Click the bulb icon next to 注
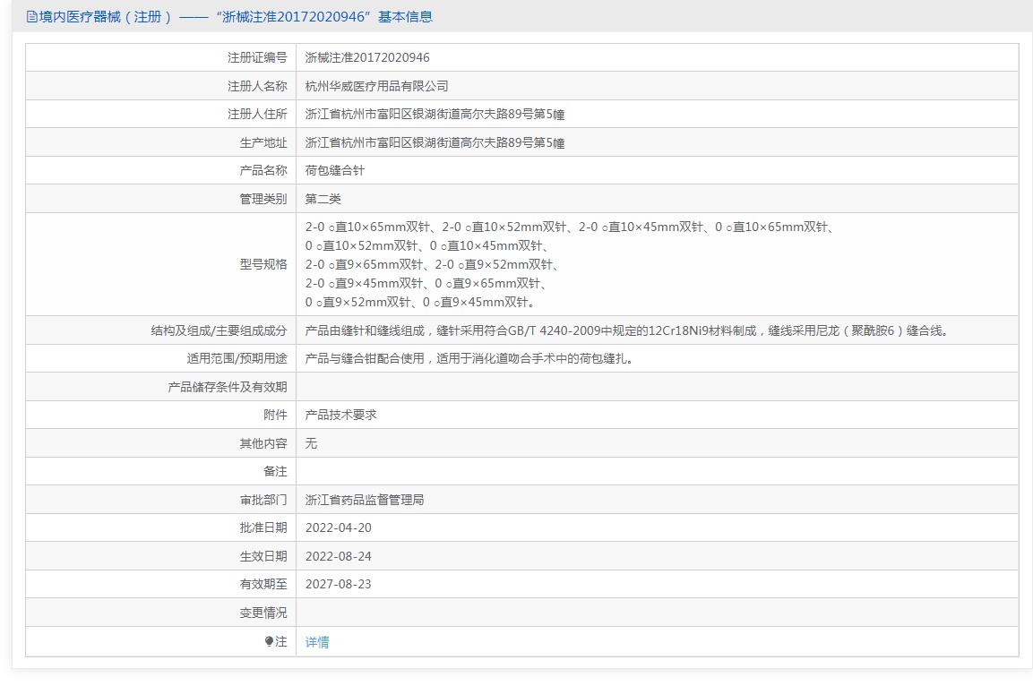Viewport: 1033px width, 686px height. 269,641
